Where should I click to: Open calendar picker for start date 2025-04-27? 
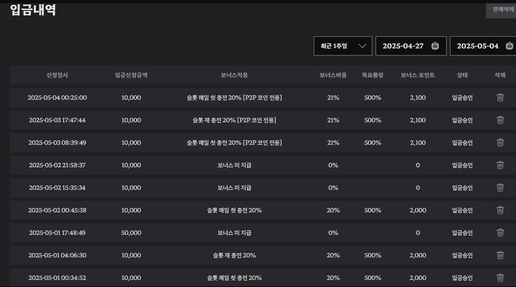(435, 46)
